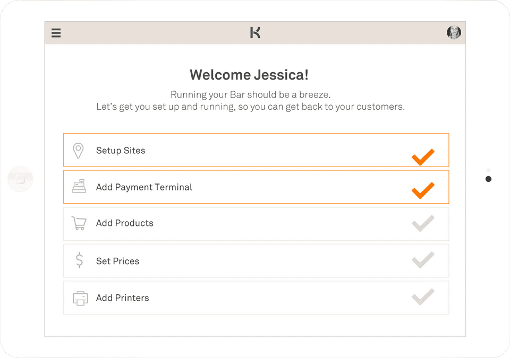510x358 pixels.
Task: Click the Welcome Jessica heading
Action: [x=249, y=75]
